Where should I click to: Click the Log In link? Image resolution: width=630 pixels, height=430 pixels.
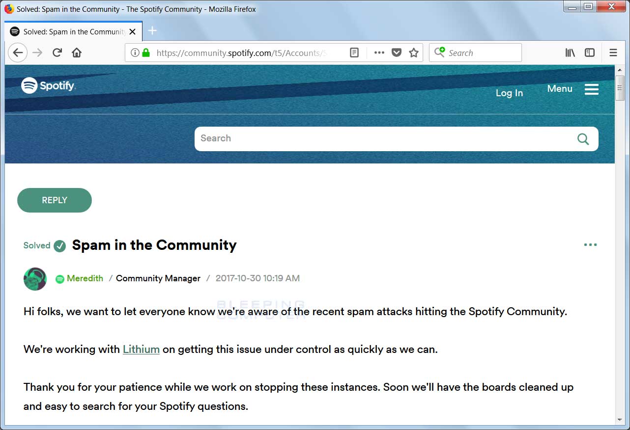pos(509,93)
